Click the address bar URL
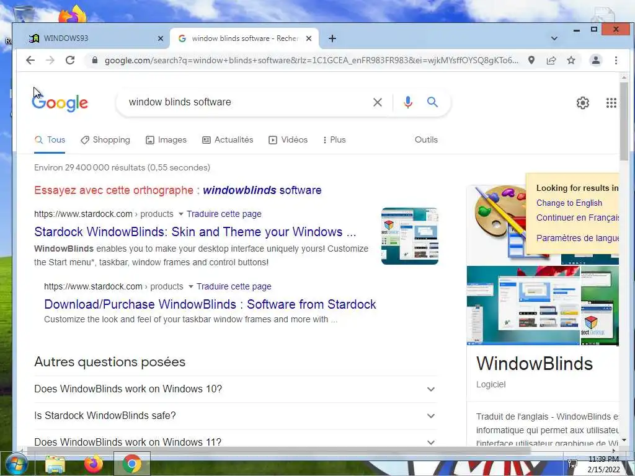This screenshot has height=476, width=635. click(311, 60)
